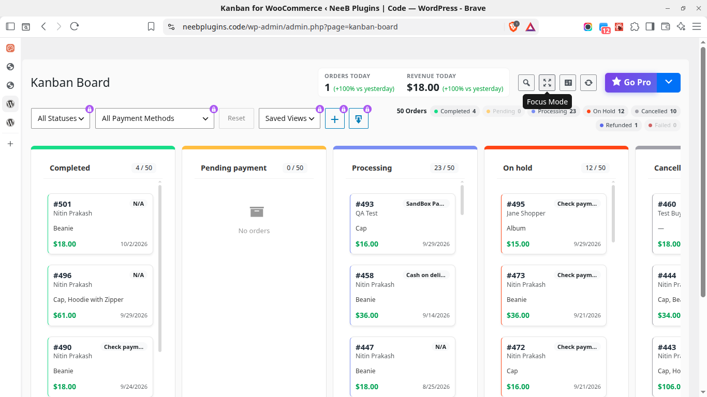Click the lock badge on All Payment Methods
The width and height of the screenshot is (707, 397).
pos(214,109)
